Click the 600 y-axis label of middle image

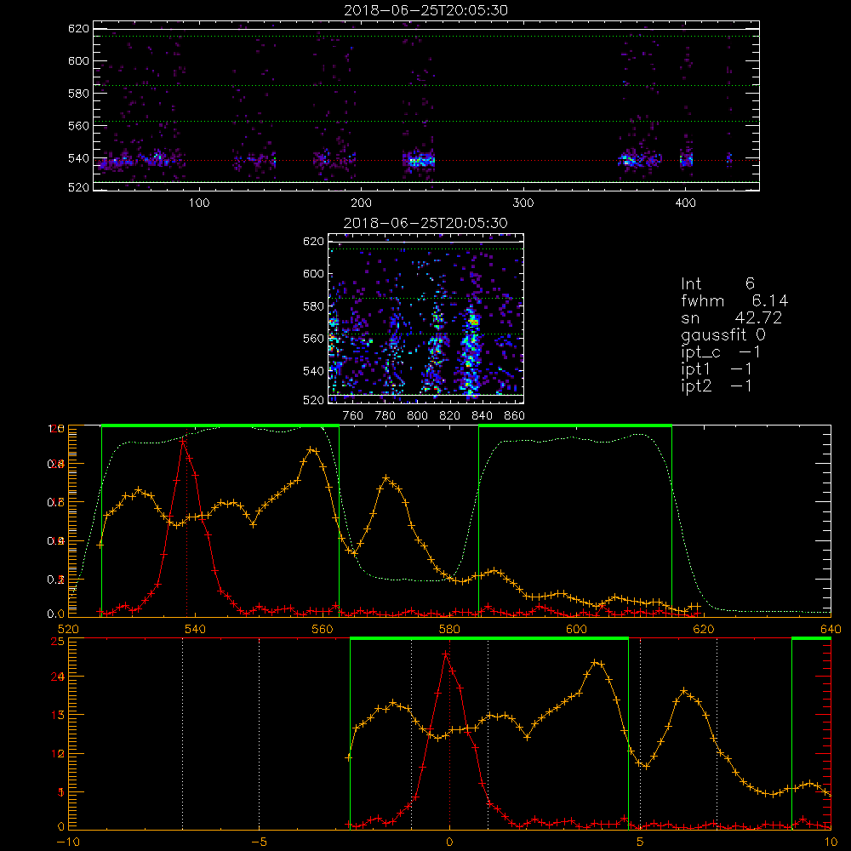click(313, 273)
